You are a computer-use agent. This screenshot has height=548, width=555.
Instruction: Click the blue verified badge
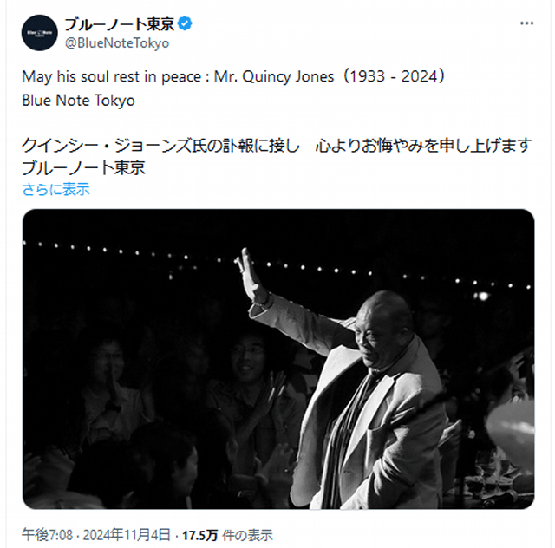[185, 24]
